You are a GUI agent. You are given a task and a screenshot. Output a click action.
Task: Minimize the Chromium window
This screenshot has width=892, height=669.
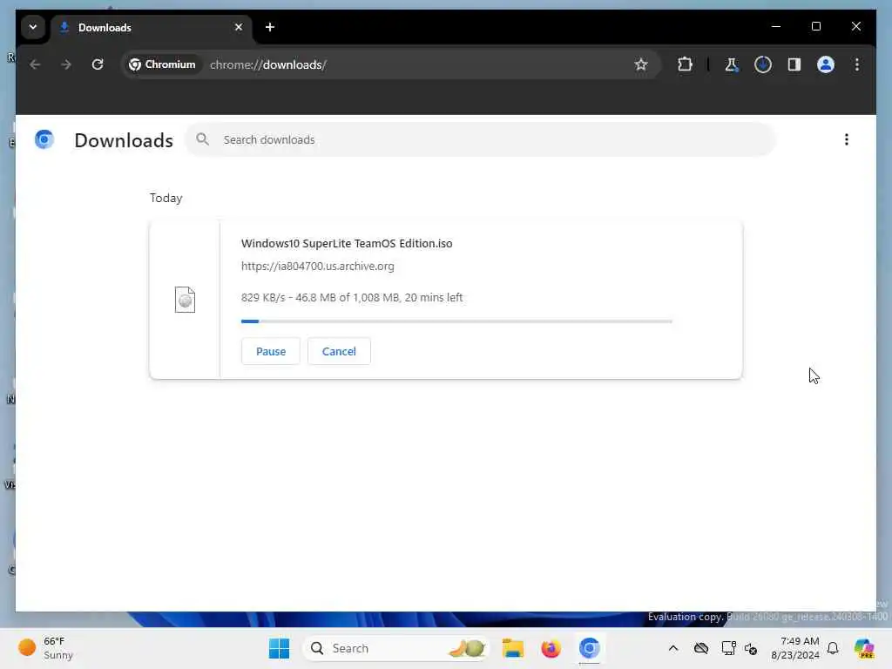point(776,26)
